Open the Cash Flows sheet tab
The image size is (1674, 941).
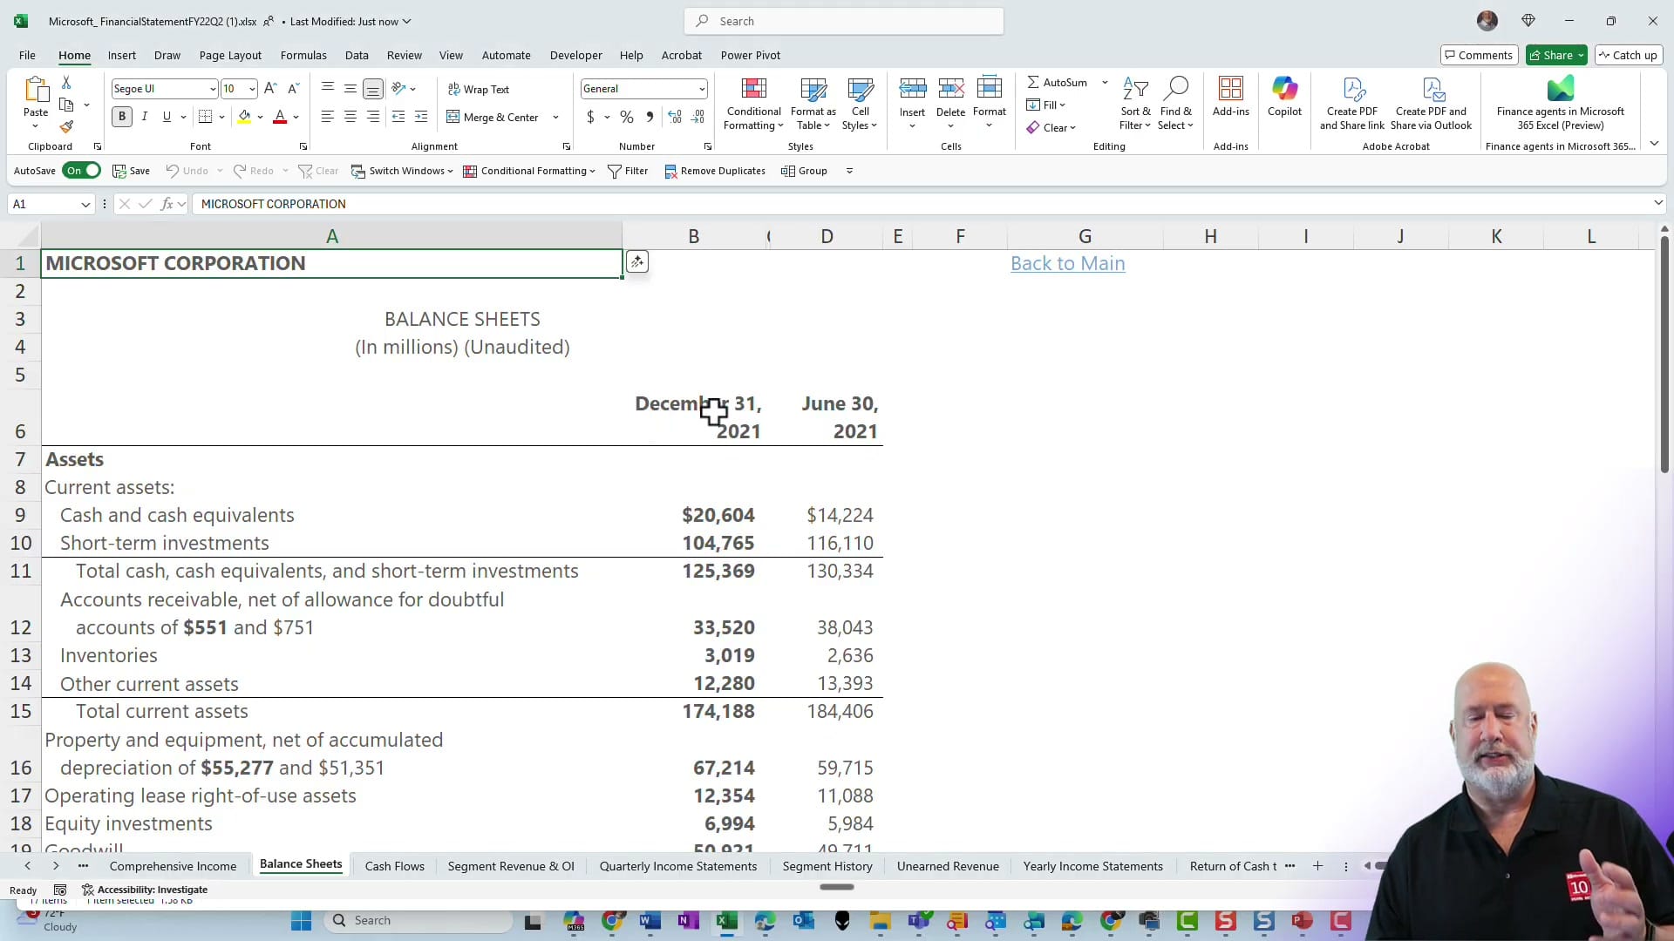click(x=394, y=865)
